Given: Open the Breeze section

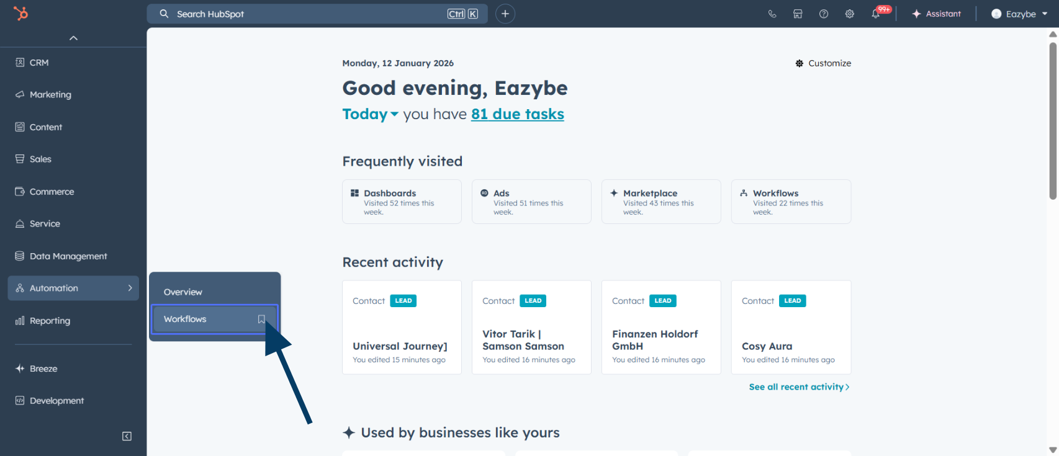Looking at the screenshot, I should pyautogui.click(x=73, y=369).
